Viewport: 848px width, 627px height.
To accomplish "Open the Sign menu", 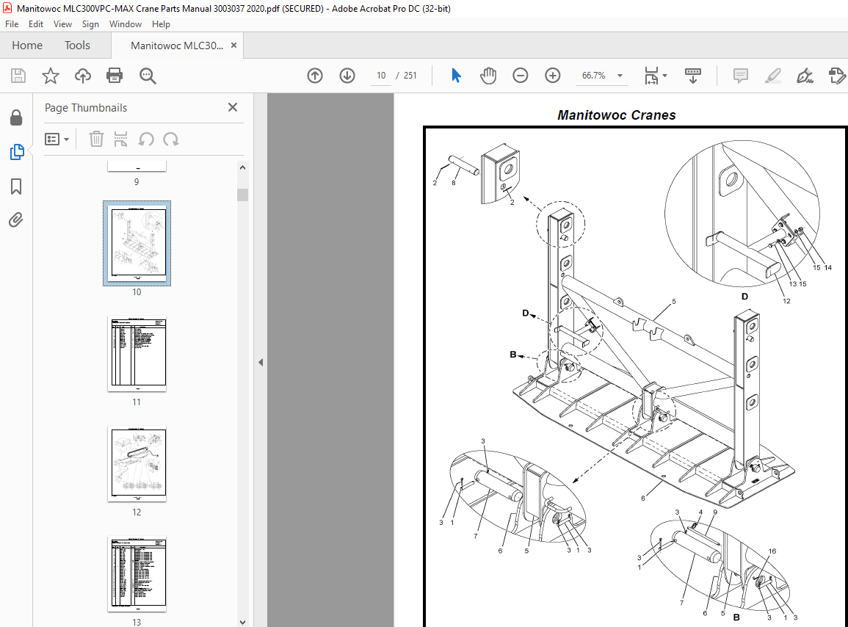I will 90,24.
